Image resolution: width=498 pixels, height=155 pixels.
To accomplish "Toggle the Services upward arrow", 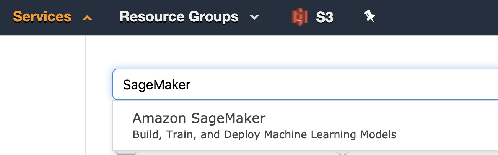I will 87,18.
